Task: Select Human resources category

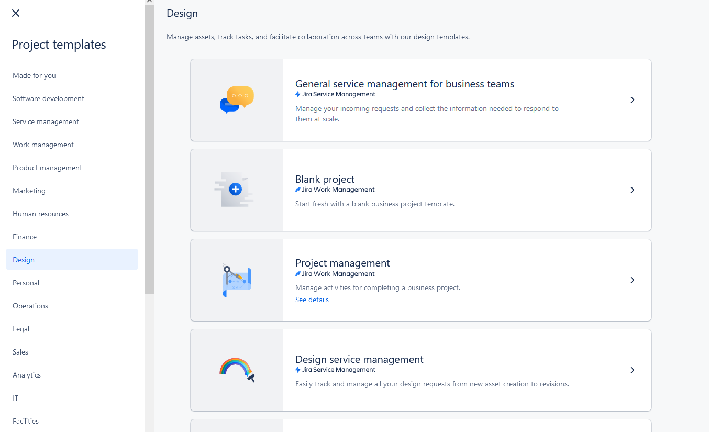Action: (x=72, y=214)
